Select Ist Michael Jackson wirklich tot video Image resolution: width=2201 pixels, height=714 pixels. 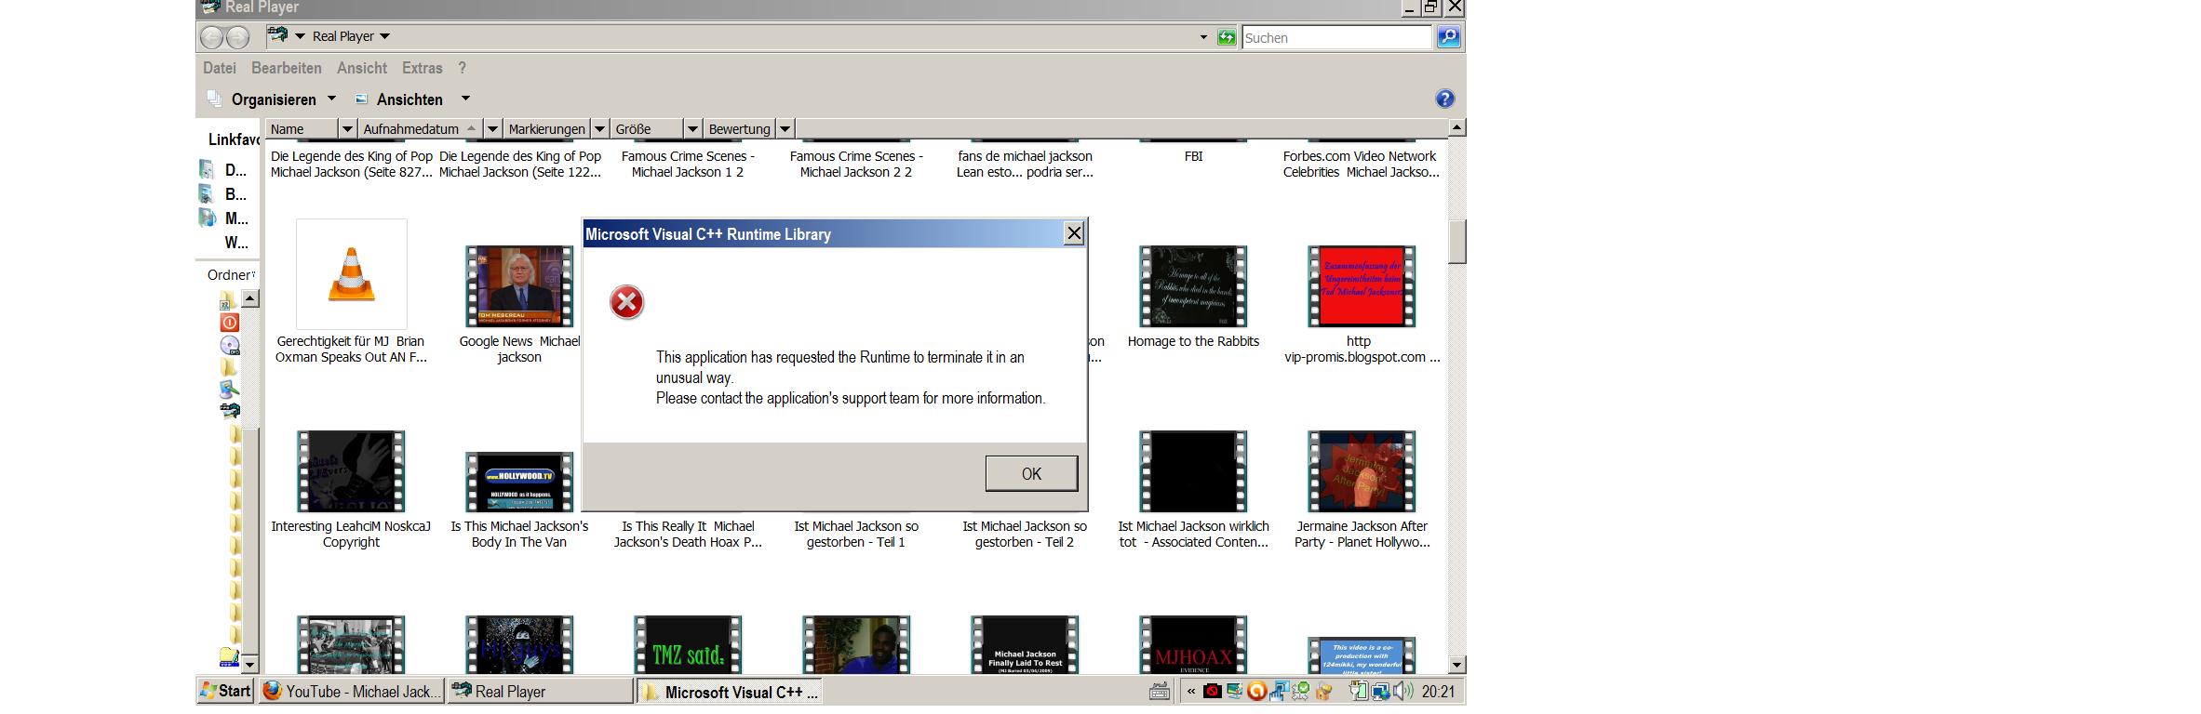(x=1193, y=471)
